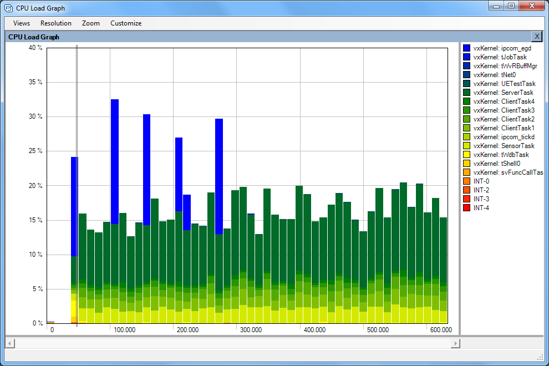Click the 20 % y-axis label

pos(35,186)
